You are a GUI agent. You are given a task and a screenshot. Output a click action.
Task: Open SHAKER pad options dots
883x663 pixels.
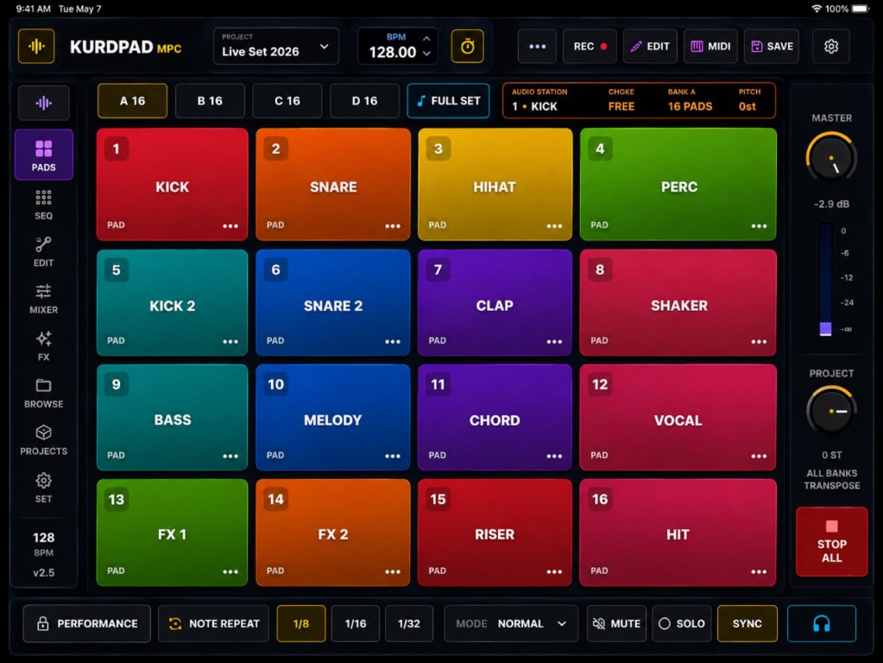pyautogui.click(x=759, y=341)
